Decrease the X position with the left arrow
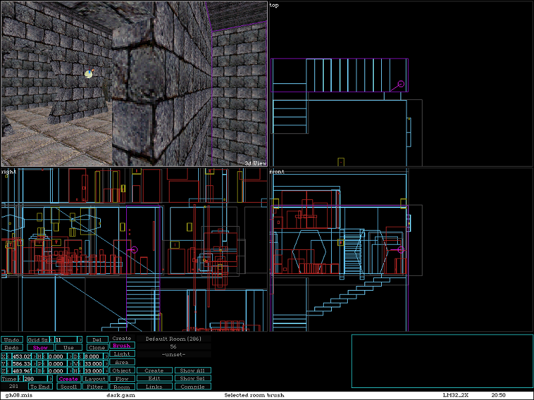 (x=9, y=357)
